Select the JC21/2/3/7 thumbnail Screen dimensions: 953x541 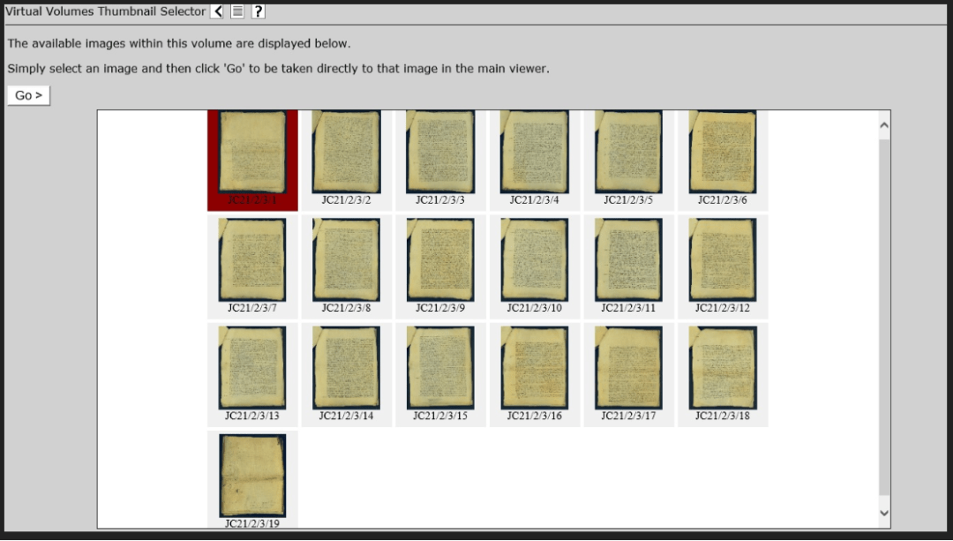tap(252, 260)
